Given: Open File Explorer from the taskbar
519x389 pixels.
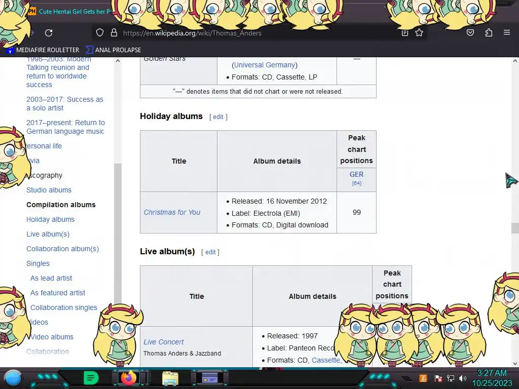Looking at the screenshot, I should pyautogui.click(x=170, y=378).
